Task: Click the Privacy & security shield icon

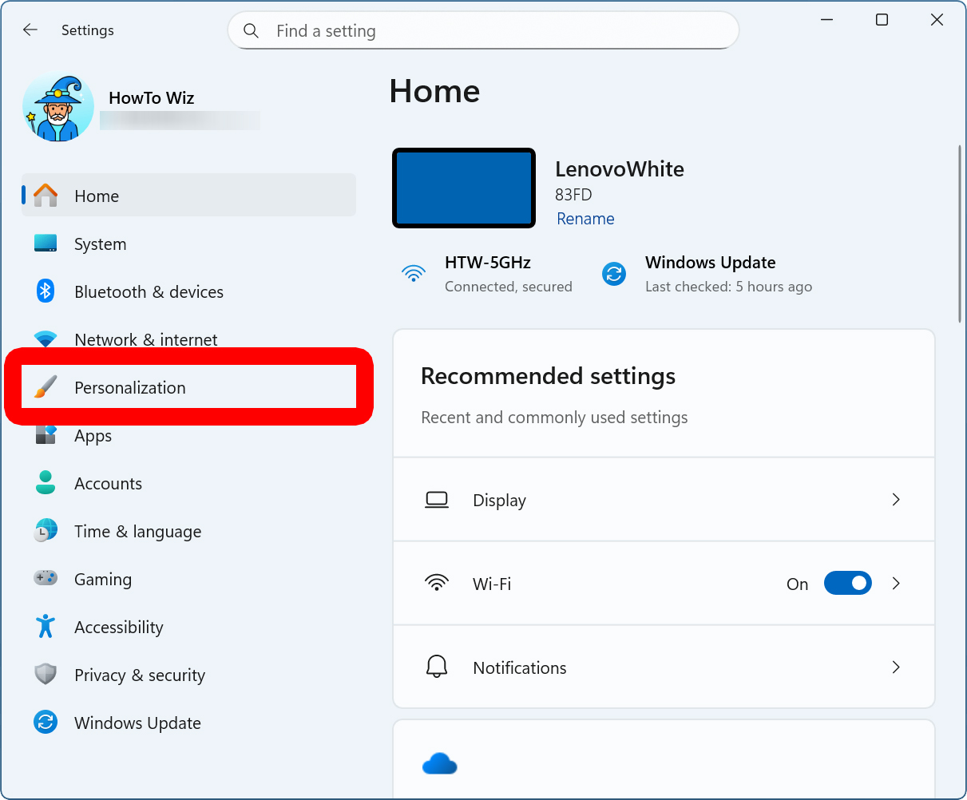Action: tap(46, 675)
